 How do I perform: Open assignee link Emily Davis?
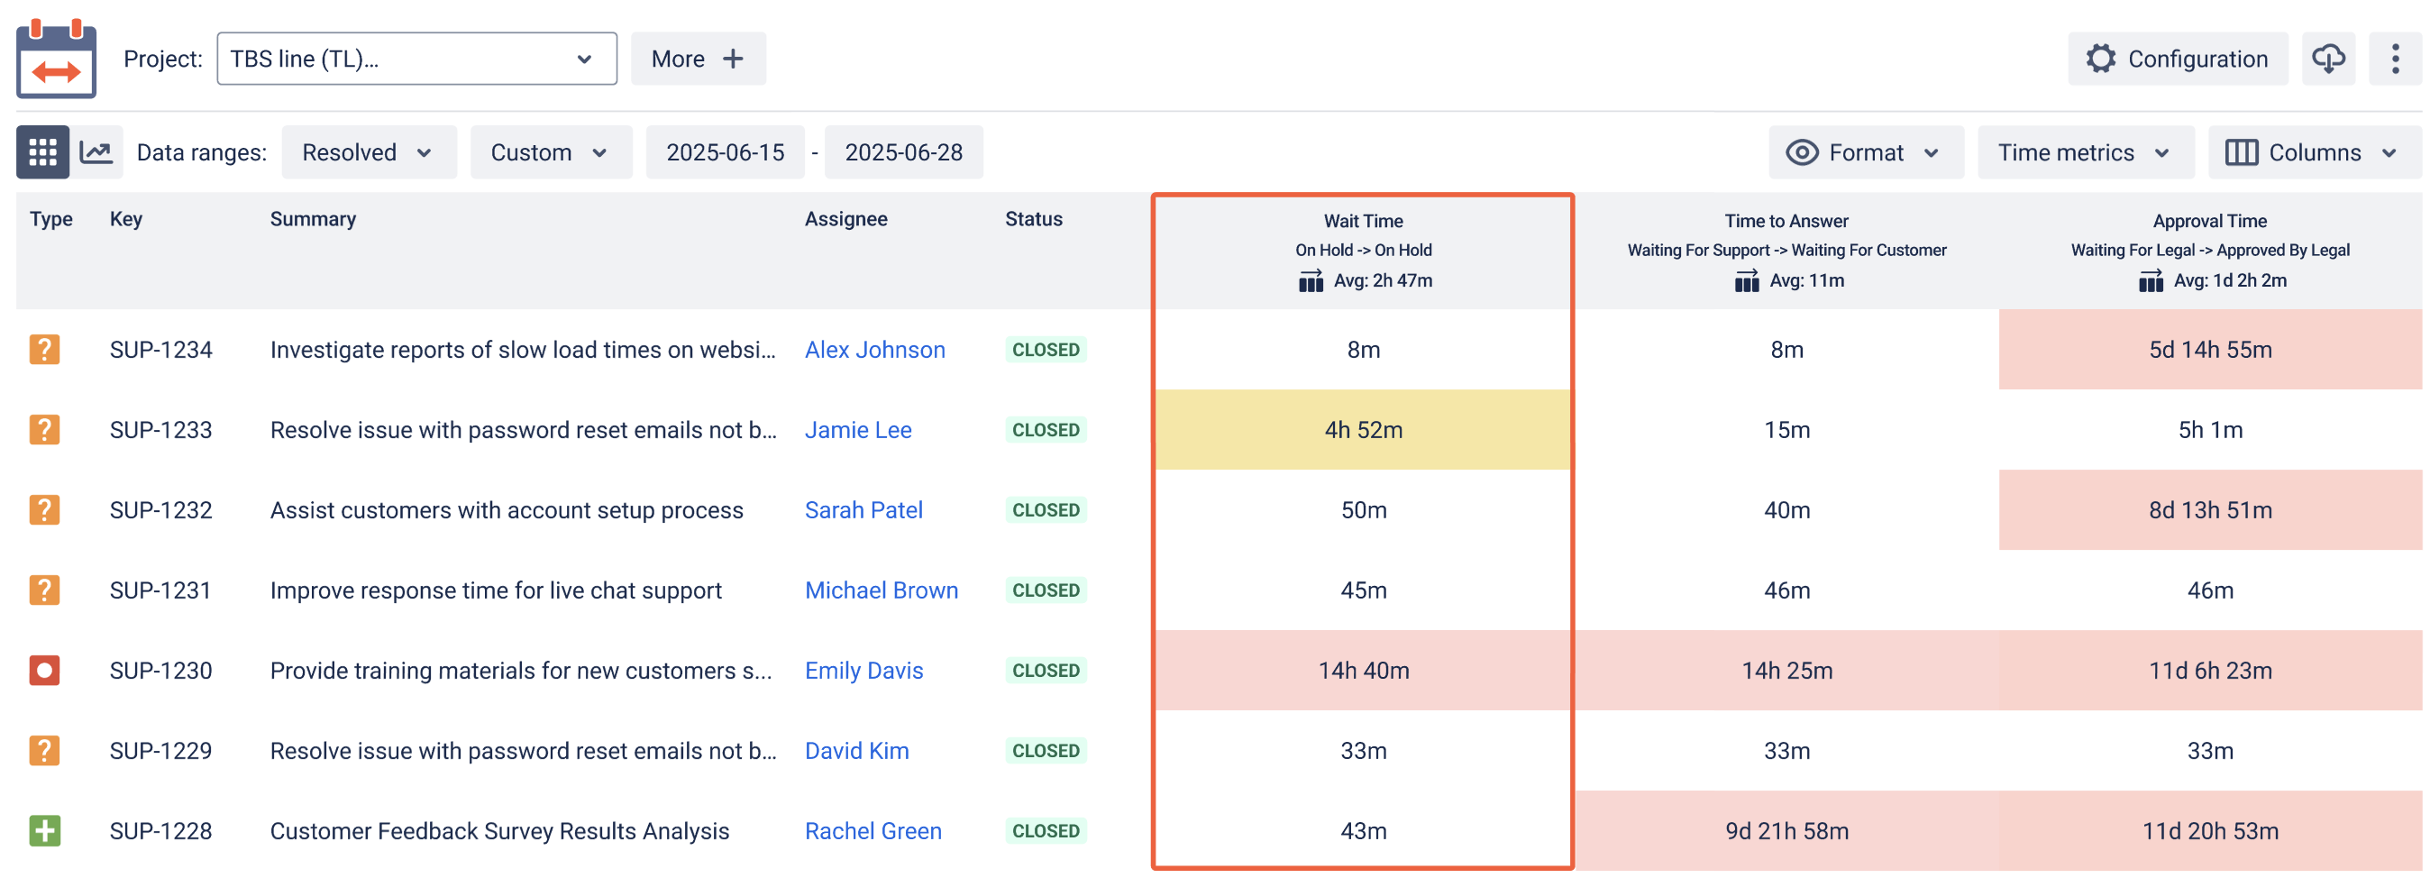click(863, 670)
